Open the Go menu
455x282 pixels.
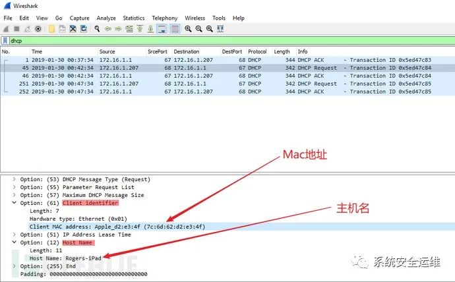pos(59,18)
